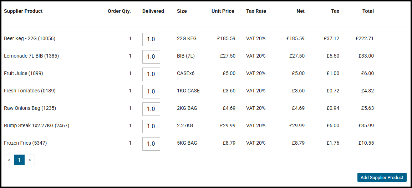Click the Delivered column header

pyautogui.click(x=153, y=11)
